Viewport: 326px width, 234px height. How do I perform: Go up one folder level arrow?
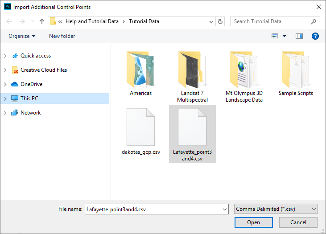coord(42,21)
